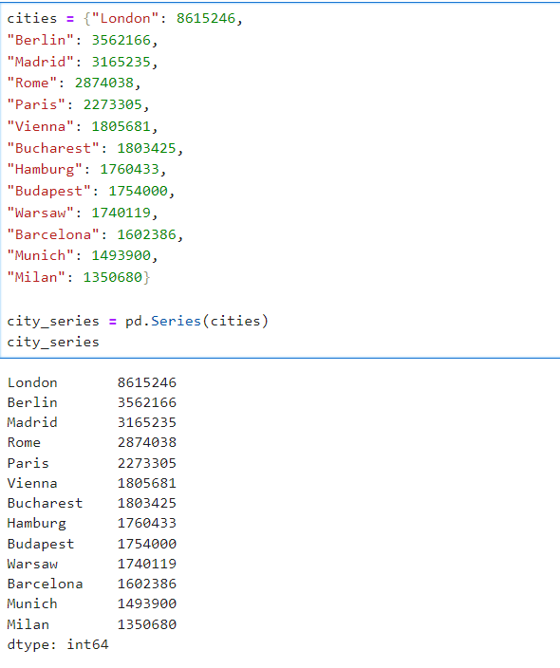Click the "Hamburg" key in the code
Viewport: 560px width, 668px height.
tap(45, 169)
